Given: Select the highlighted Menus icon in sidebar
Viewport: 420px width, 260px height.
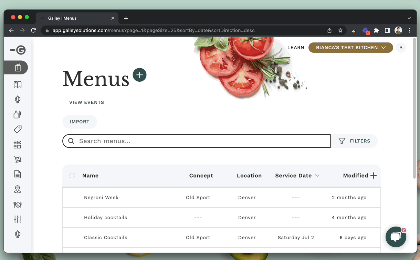Looking at the screenshot, I should 17,67.
